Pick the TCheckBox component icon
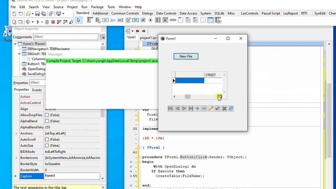 [x=143, y=20]
